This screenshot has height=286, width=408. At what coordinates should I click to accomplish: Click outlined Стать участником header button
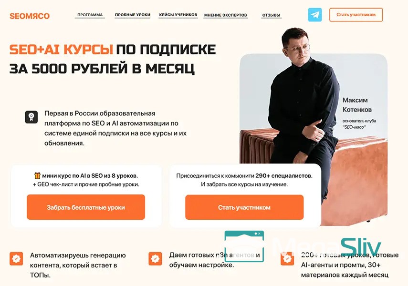(356, 15)
